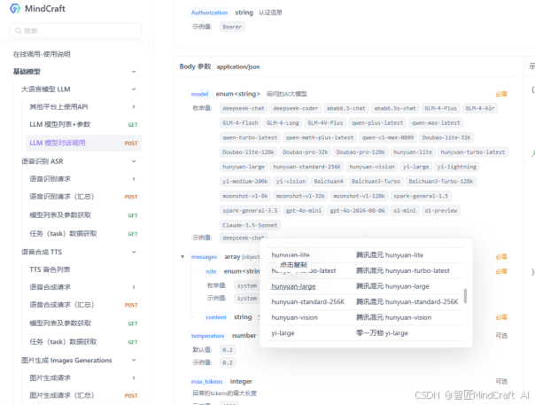Click the messages parameter name

204,257
